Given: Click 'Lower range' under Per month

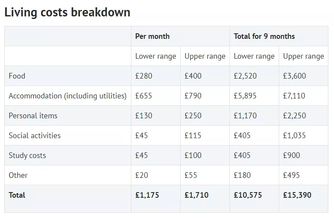Looking at the screenshot, I should (x=156, y=56).
